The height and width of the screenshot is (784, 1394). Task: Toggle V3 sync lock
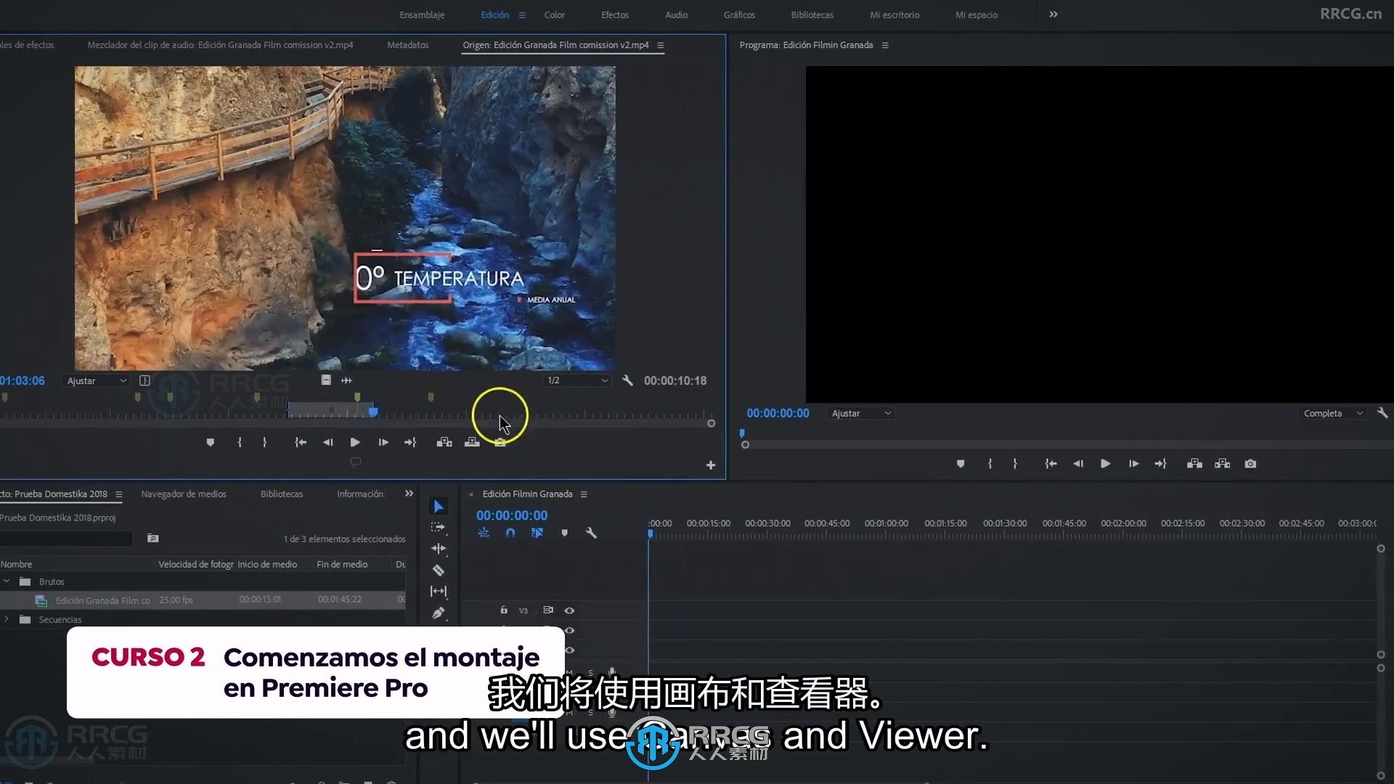tap(548, 611)
